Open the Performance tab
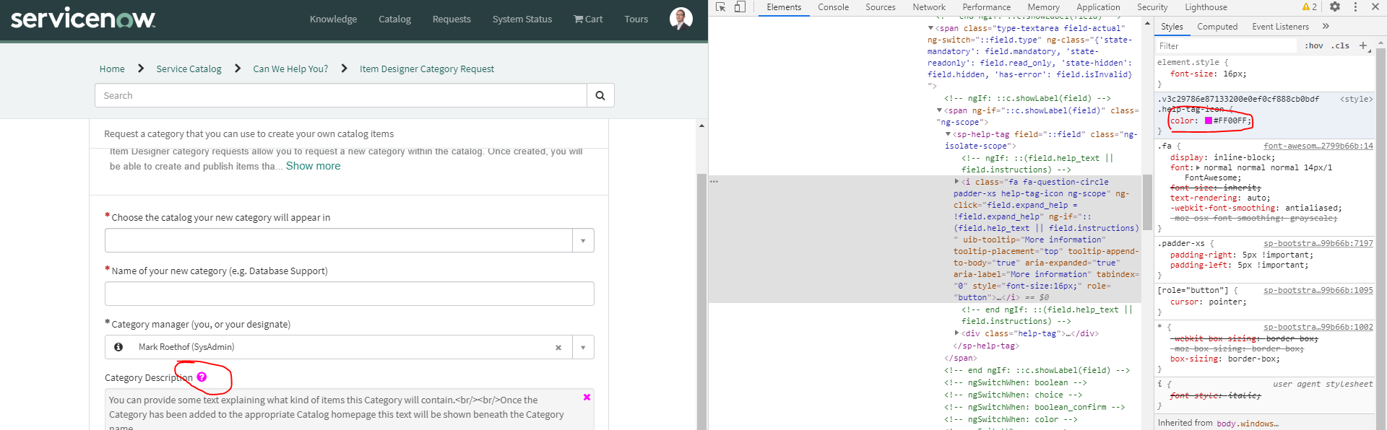1387x430 pixels. coord(986,7)
